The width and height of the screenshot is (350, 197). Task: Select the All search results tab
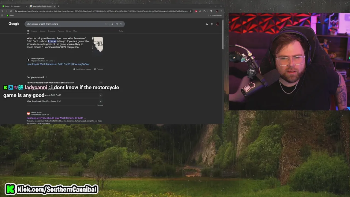28,31
